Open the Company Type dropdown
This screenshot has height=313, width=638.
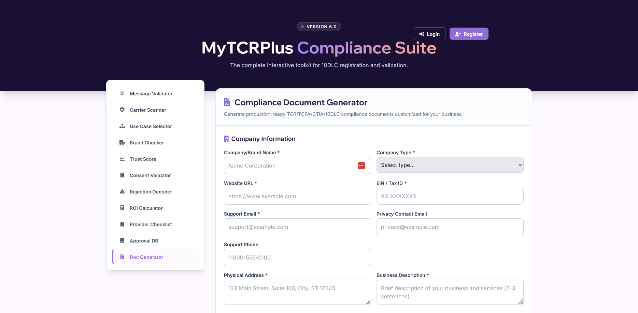[450, 165]
